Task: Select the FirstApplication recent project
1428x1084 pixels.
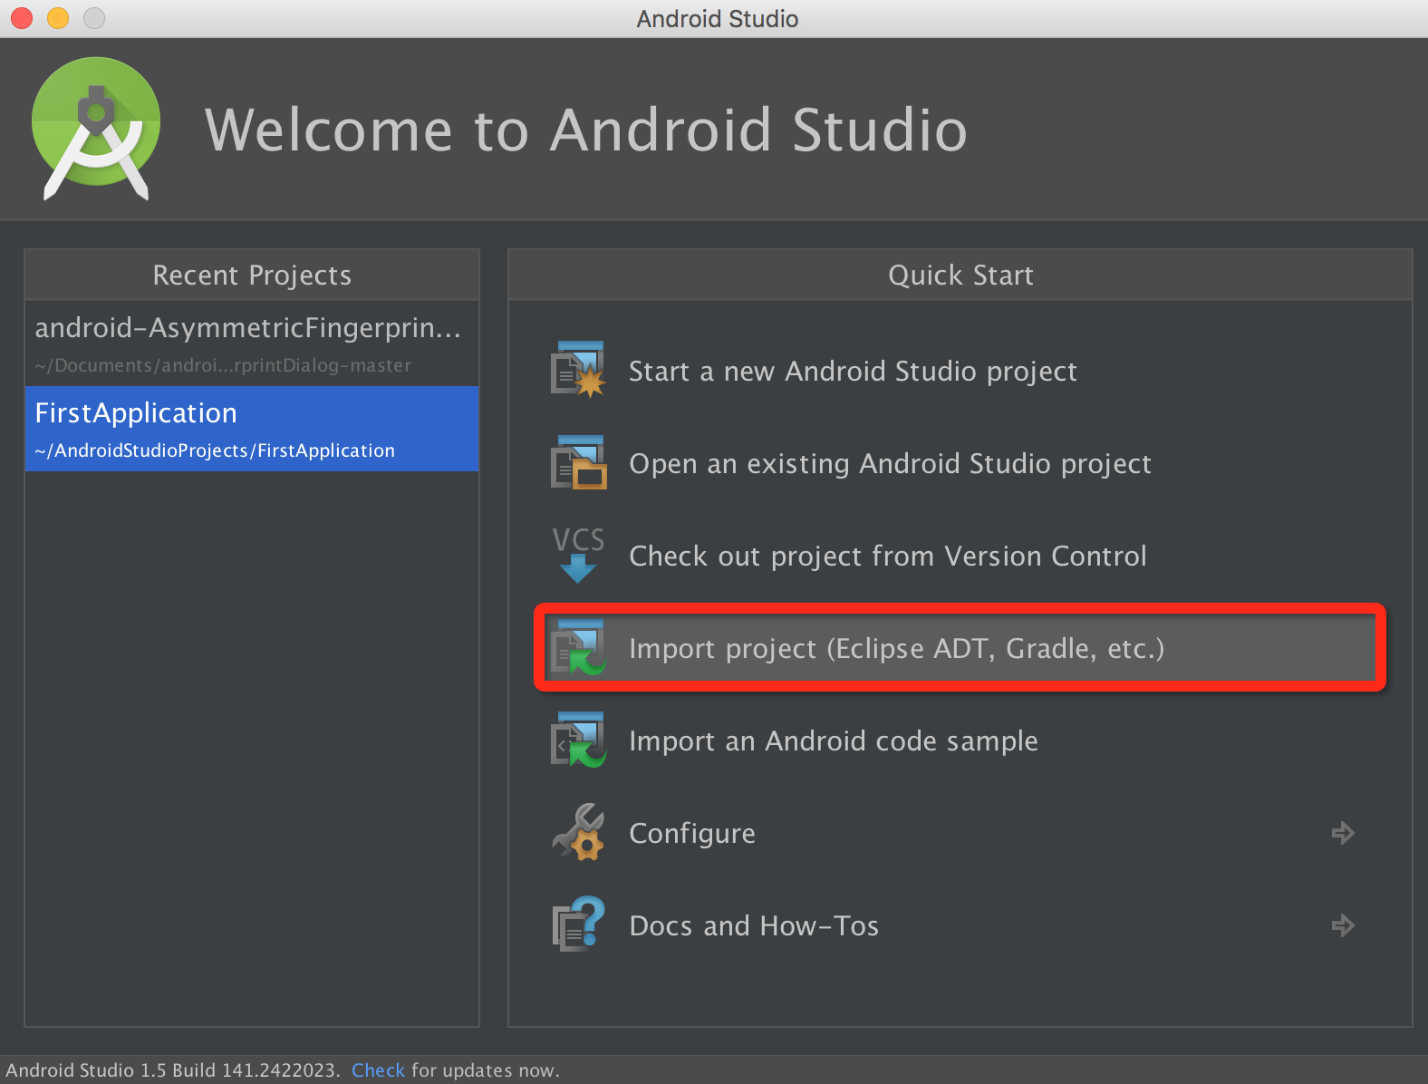Action: (252, 429)
